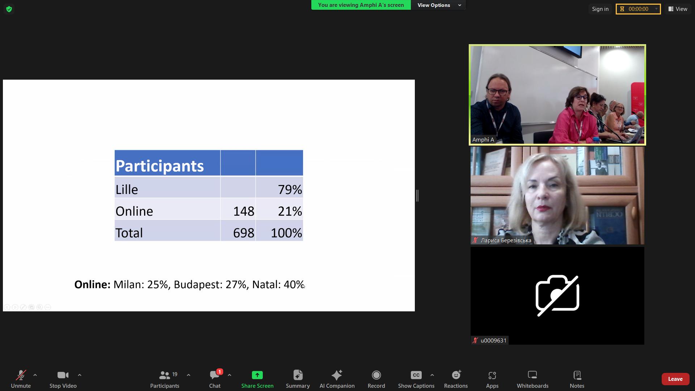Click the Stop Video camera icon
The width and height of the screenshot is (695, 391).
tap(63, 375)
